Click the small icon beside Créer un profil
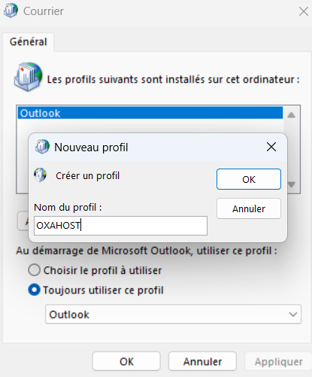This screenshot has height=377, width=312. click(x=40, y=175)
